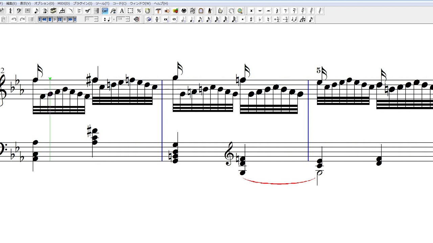
Task: Select the eighth rest
Action: pyautogui.click(x=286, y=11)
